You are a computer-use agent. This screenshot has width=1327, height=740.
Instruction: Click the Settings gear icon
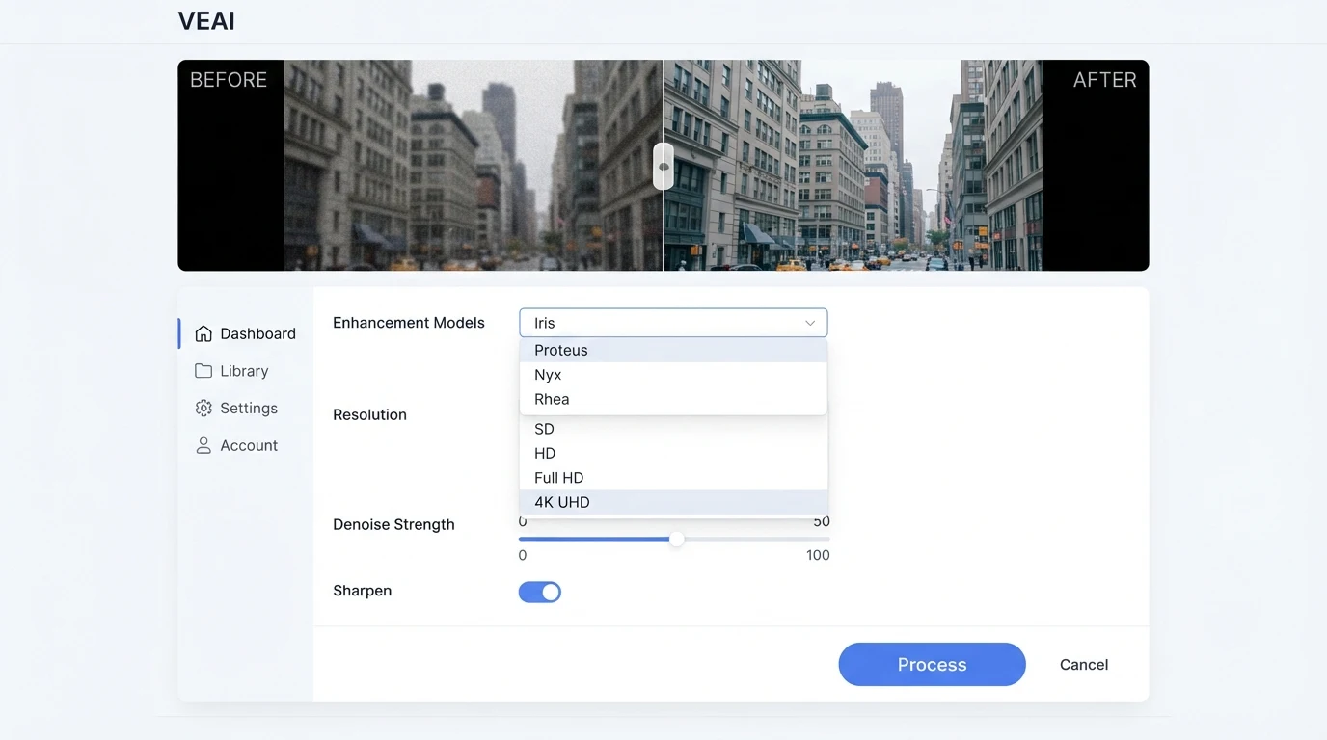click(x=203, y=409)
